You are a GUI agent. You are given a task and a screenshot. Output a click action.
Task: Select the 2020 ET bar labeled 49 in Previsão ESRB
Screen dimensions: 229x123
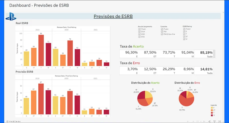click(x=63, y=106)
